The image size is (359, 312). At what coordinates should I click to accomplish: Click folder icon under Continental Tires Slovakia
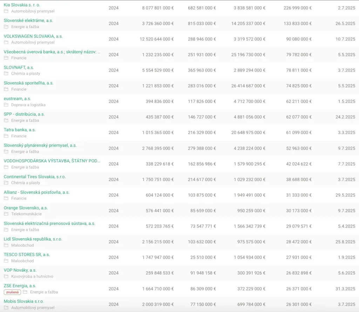6,182
